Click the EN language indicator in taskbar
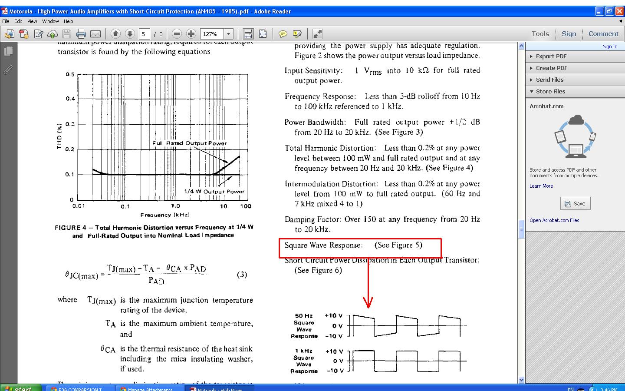Viewport: 625px width, 391px height. pos(570,389)
